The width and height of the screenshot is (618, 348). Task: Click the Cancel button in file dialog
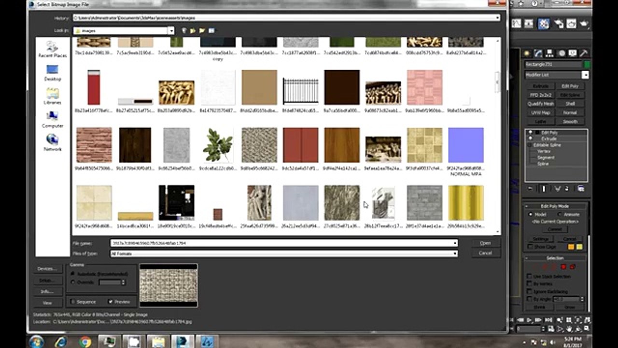click(485, 253)
